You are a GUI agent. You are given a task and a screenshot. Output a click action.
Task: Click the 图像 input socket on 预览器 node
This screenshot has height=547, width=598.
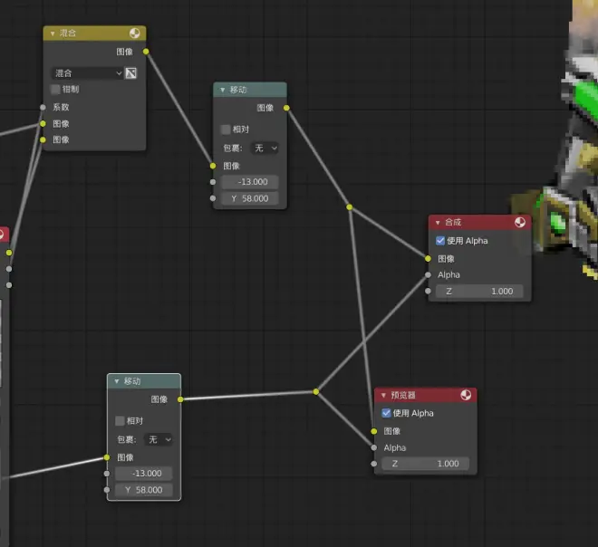point(373,431)
